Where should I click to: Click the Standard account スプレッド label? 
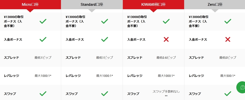click(73, 58)
